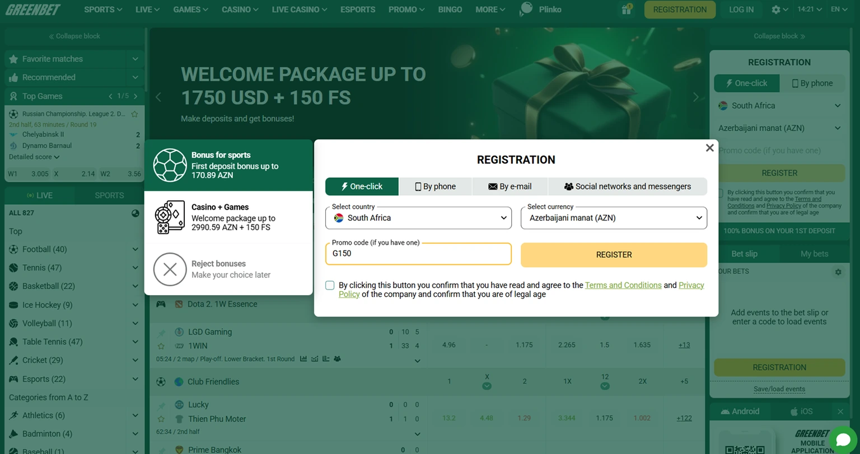Expand the Recommended block
860x454 pixels.
coord(135,77)
